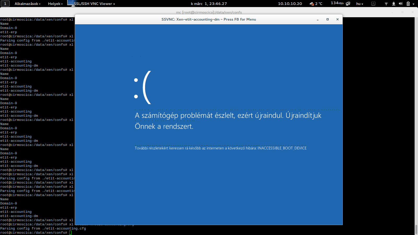The height and width of the screenshot is (235, 418).
Task: Click the workspace 1 indicator
Action: 5,4
